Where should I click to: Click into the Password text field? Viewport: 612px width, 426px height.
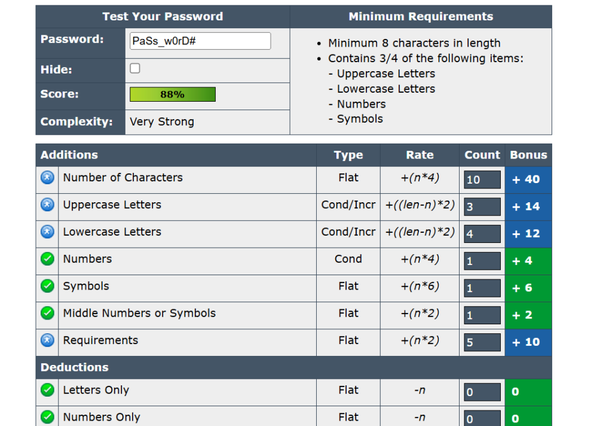coord(200,41)
